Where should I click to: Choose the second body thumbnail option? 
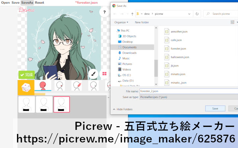coord(44,104)
